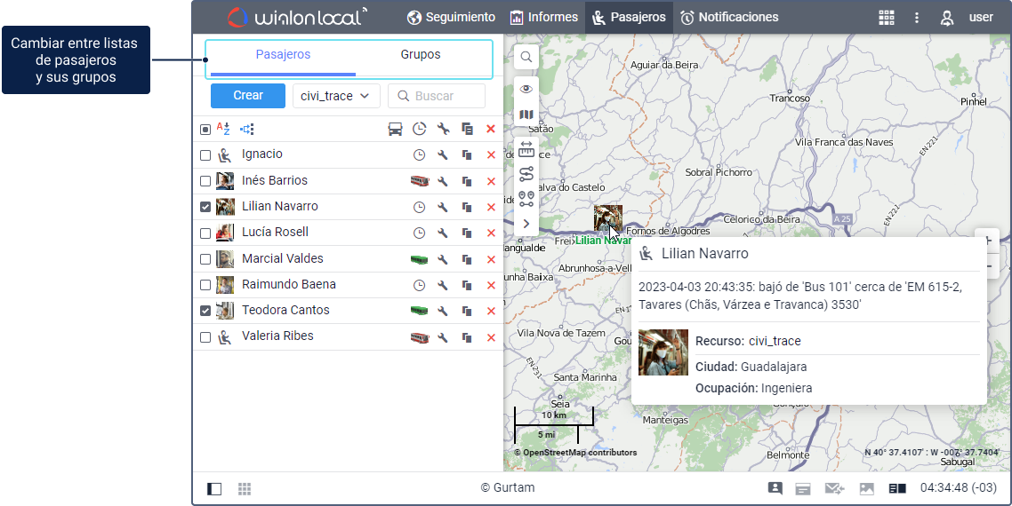Click passenger name Marcial Valdes

(x=283, y=258)
